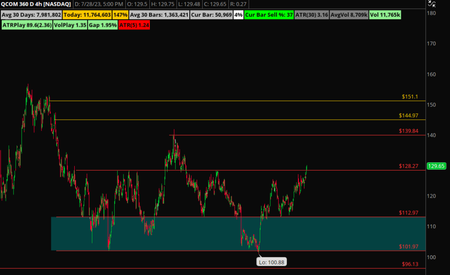Click the 147% volume percentage label

click(x=120, y=14)
